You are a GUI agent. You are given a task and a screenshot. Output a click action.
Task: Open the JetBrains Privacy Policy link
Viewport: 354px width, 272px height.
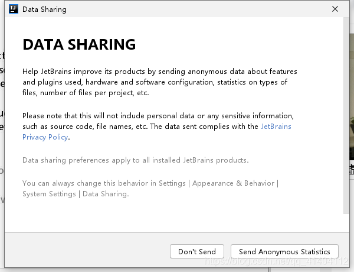pyautogui.click(x=276, y=127)
